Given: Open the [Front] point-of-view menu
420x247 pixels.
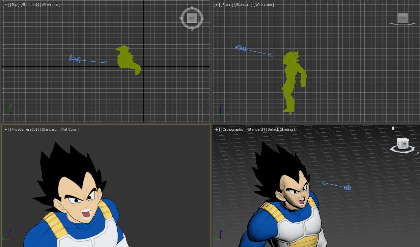Looking at the screenshot, I should tap(227, 5).
